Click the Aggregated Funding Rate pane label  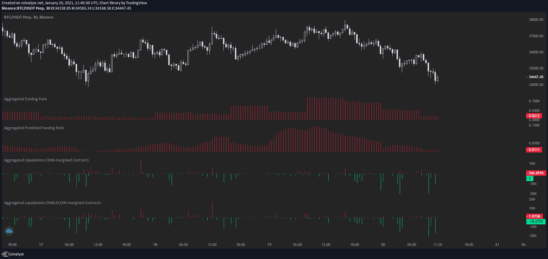(25, 98)
